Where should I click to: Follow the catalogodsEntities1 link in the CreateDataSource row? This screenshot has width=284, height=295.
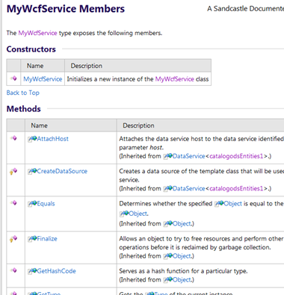pyautogui.click(x=236, y=188)
